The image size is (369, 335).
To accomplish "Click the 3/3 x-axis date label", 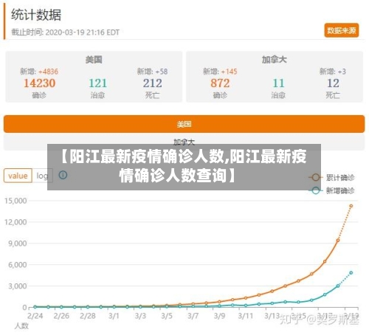I will pyautogui.click(x=140, y=316).
